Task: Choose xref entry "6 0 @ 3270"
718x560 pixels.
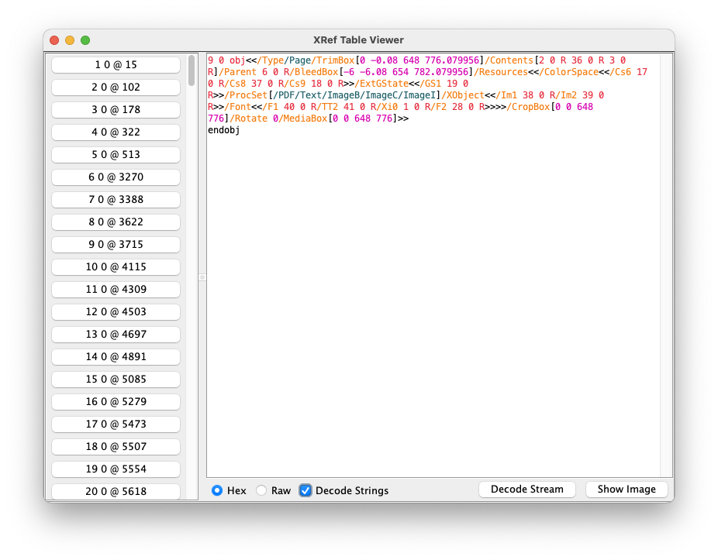Action: pyautogui.click(x=116, y=177)
